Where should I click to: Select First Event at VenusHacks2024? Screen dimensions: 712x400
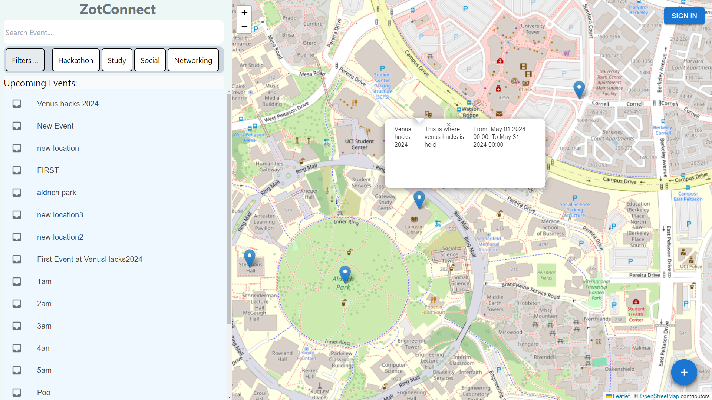(89, 259)
